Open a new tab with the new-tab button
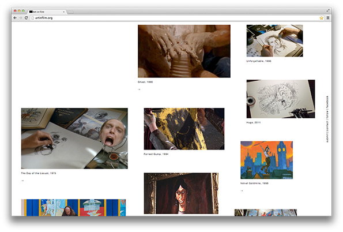Screen dimensions: 343x232 tap(70, 12)
